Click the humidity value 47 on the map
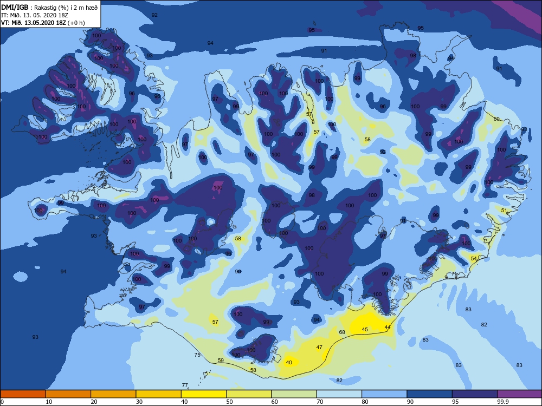 (319, 348)
